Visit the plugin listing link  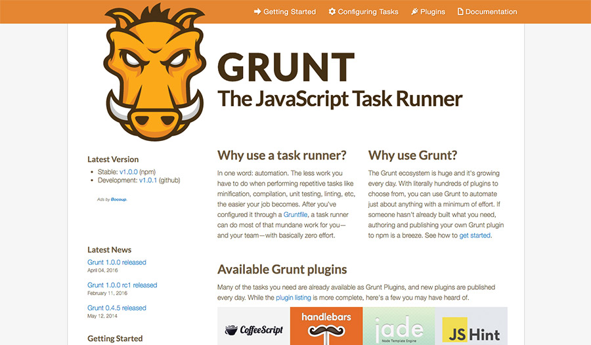click(293, 298)
